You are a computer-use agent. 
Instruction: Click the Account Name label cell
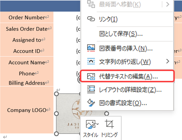[27, 62]
